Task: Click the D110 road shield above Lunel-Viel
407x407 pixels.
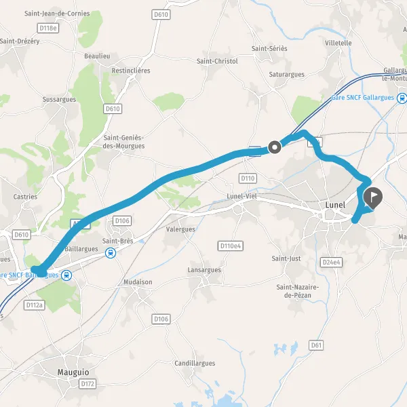Action: (248, 178)
